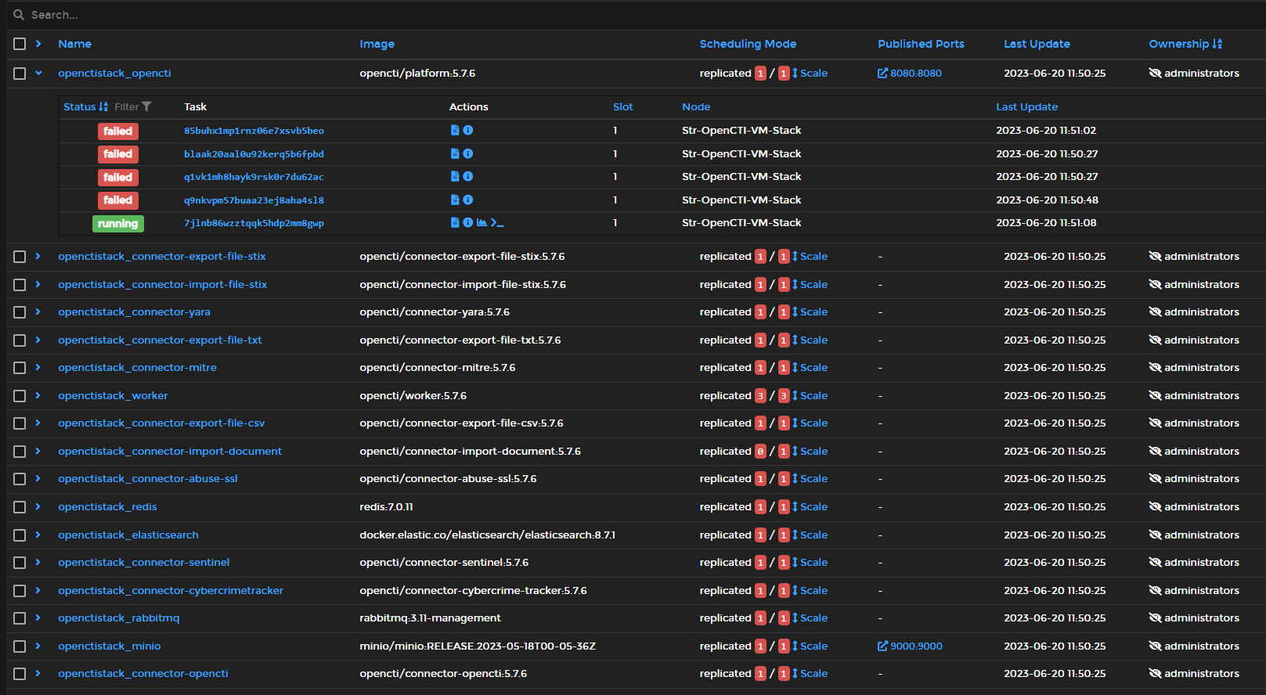
Task: Click ownership icon for openctistack_worker
Action: tap(1155, 396)
